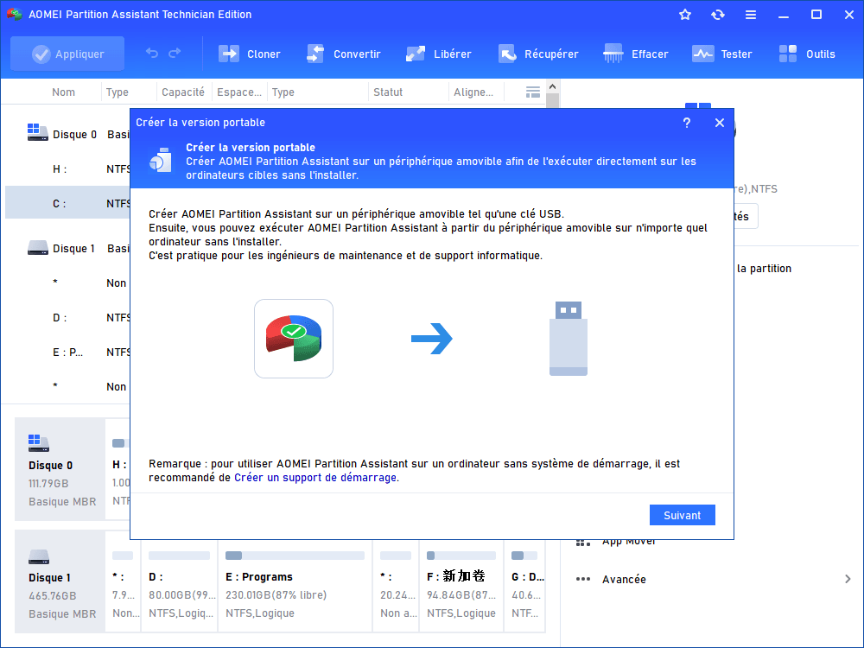Click the Appliquer button
This screenshot has height=648, width=864.
point(67,54)
